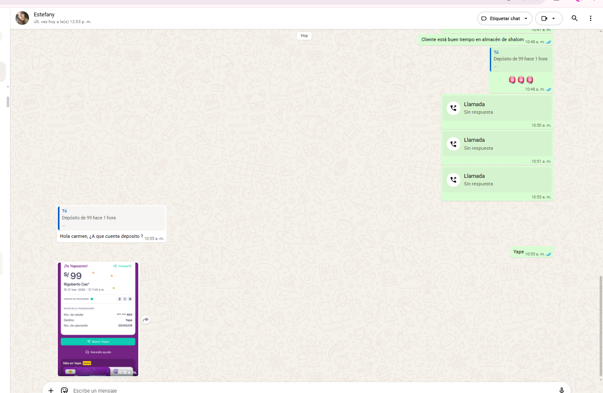Viewport: 603px width, 393px height.
Task: Open the emoji picker
Action: 64,390
